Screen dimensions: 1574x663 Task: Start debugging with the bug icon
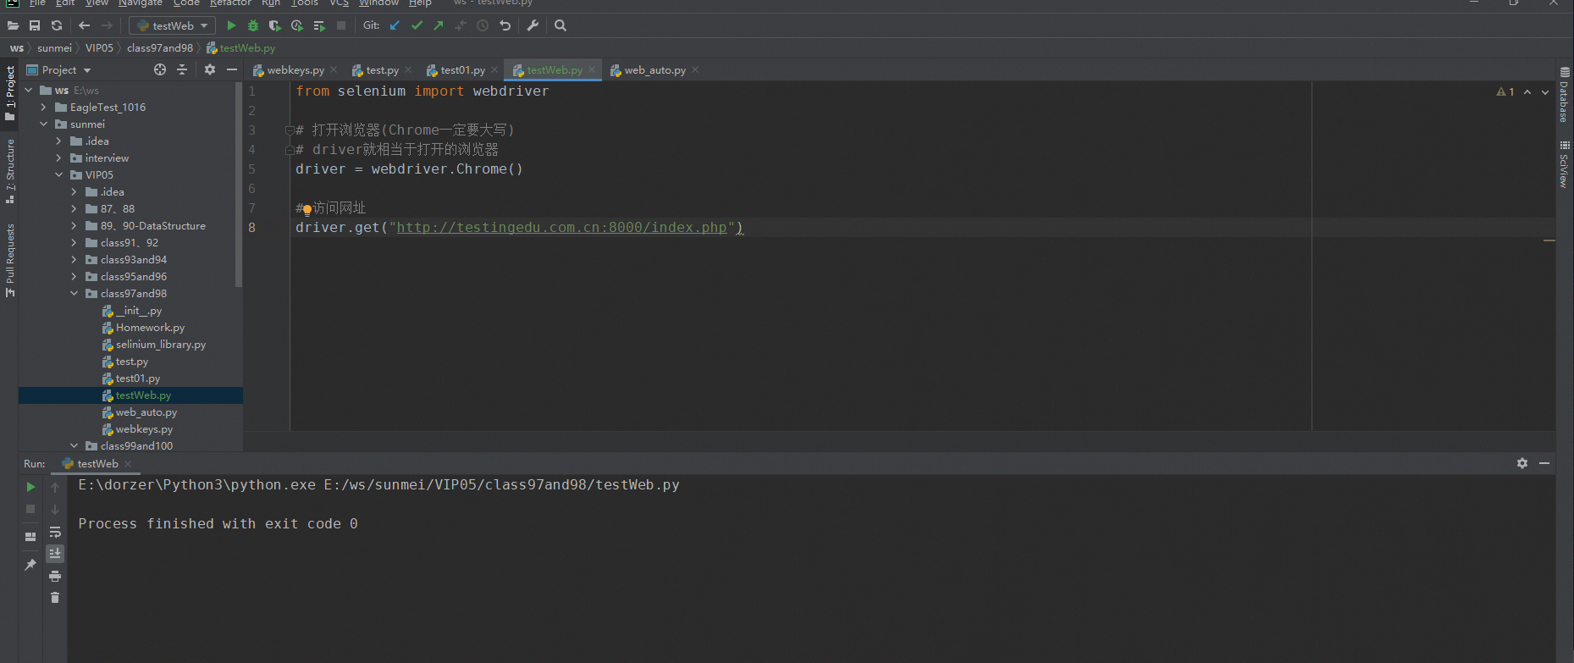[x=252, y=25]
